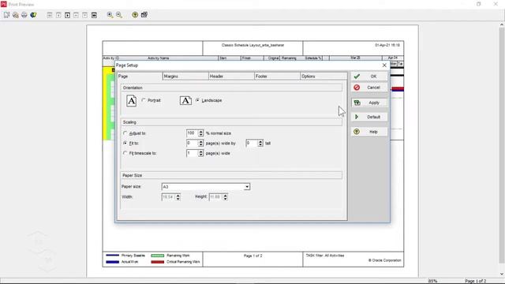Click the 'Oracle Corporation' footer text

click(385, 260)
